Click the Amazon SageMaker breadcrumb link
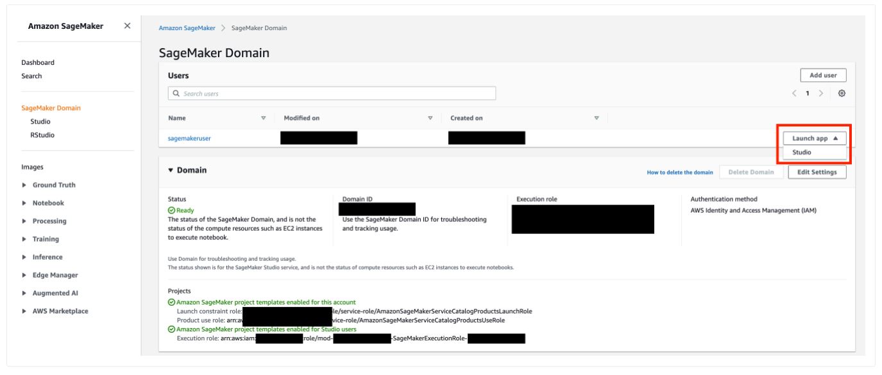The height and width of the screenshot is (375, 882). click(x=187, y=28)
